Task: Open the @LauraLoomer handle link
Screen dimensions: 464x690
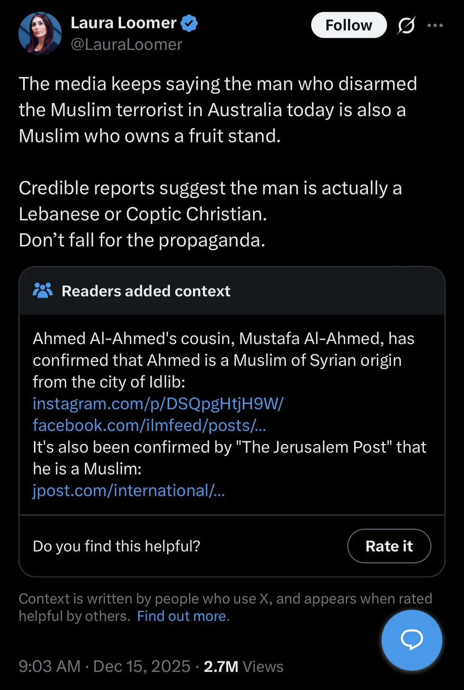Action: (x=126, y=45)
